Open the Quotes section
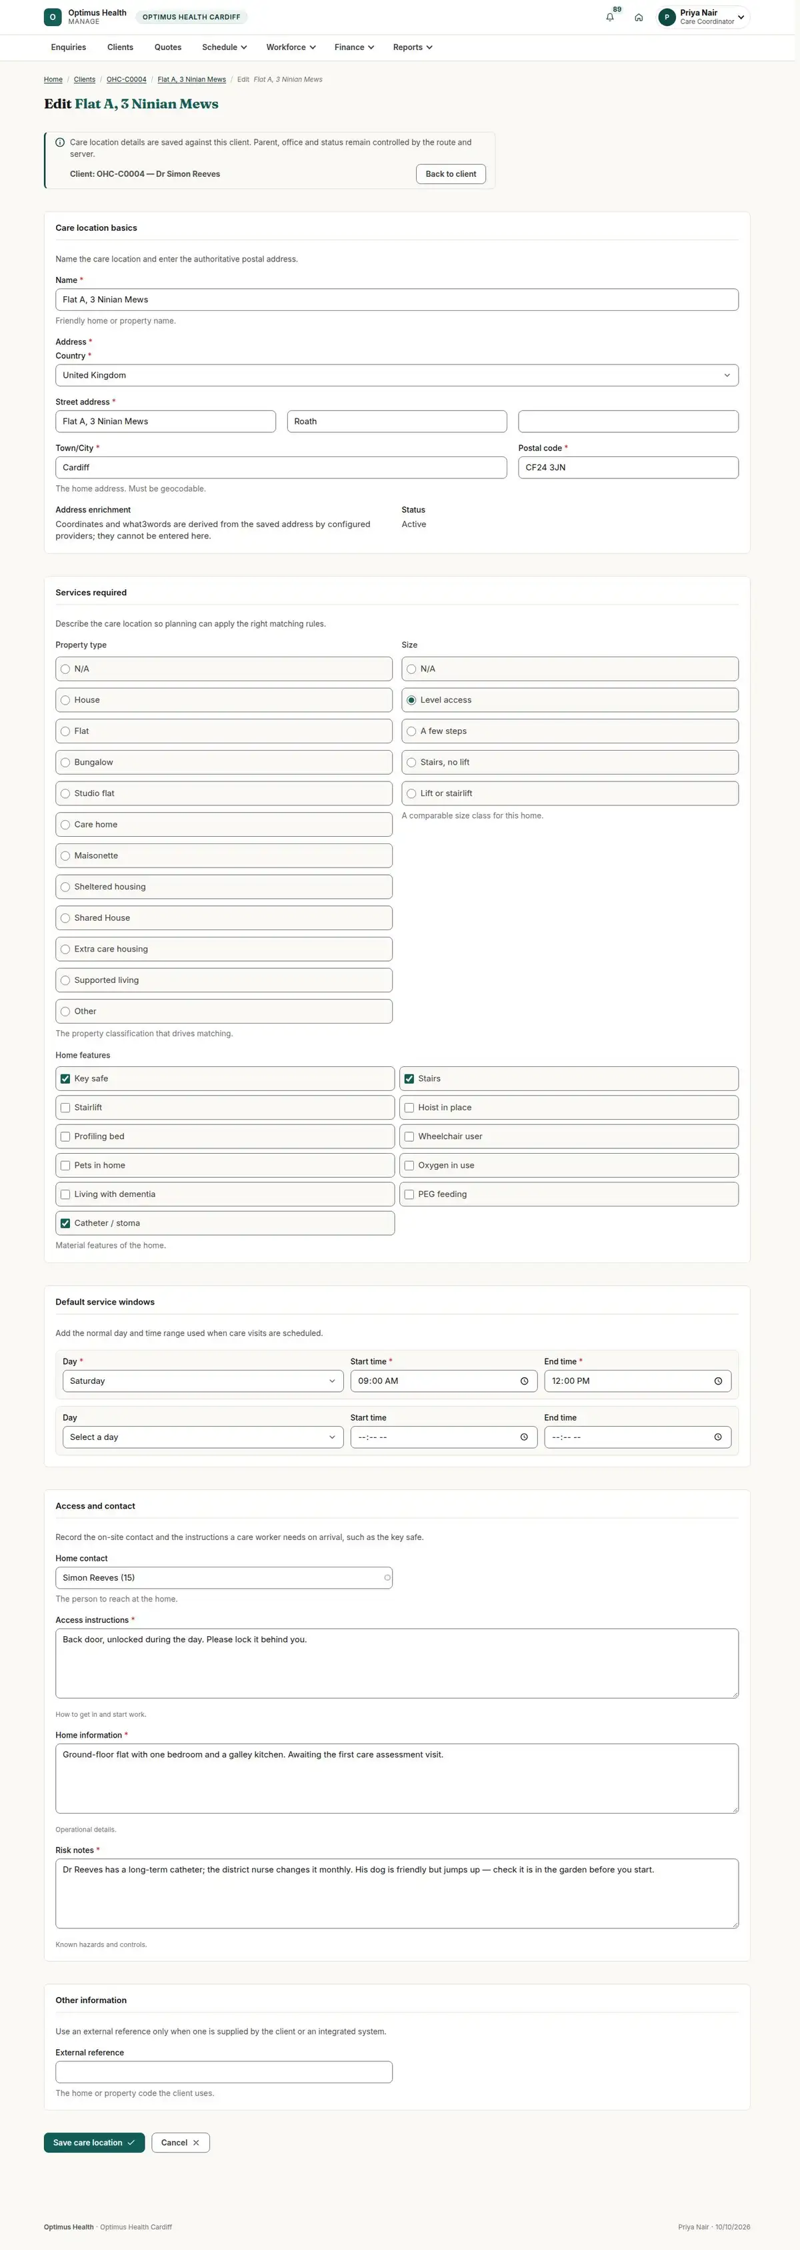800x2250 pixels. pyautogui.click(x=167, y=47)
